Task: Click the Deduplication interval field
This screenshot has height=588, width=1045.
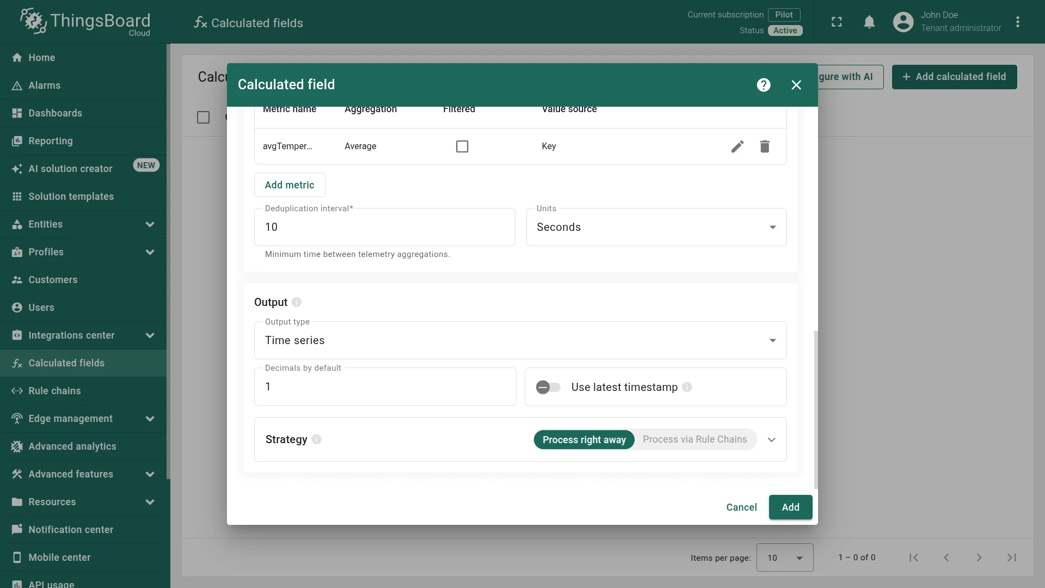Action: [384, 227]
